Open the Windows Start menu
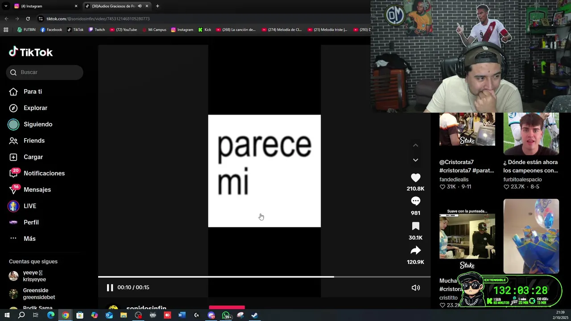 click(7, 315)
